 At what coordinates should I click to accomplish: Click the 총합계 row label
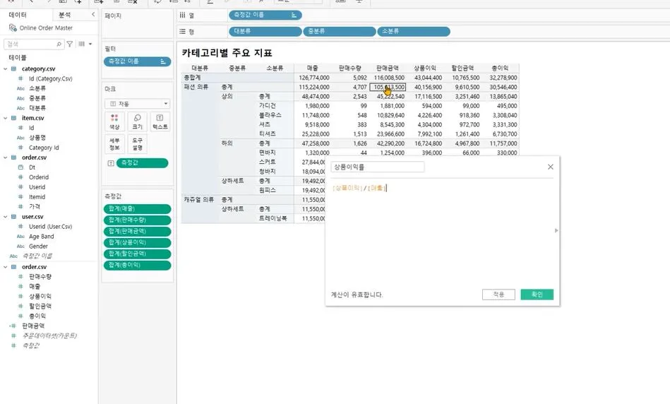click(192, 78)
